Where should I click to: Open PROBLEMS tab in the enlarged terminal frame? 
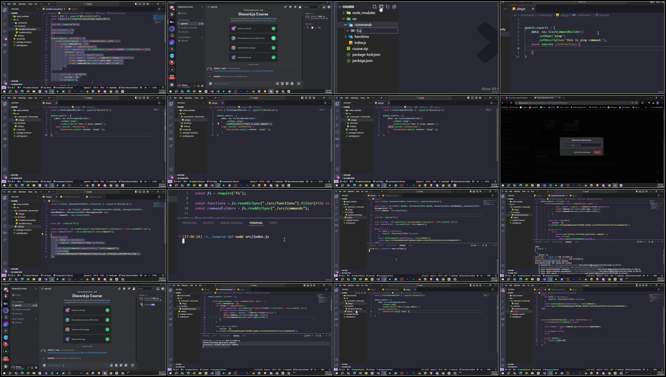(x=189, y=223)
